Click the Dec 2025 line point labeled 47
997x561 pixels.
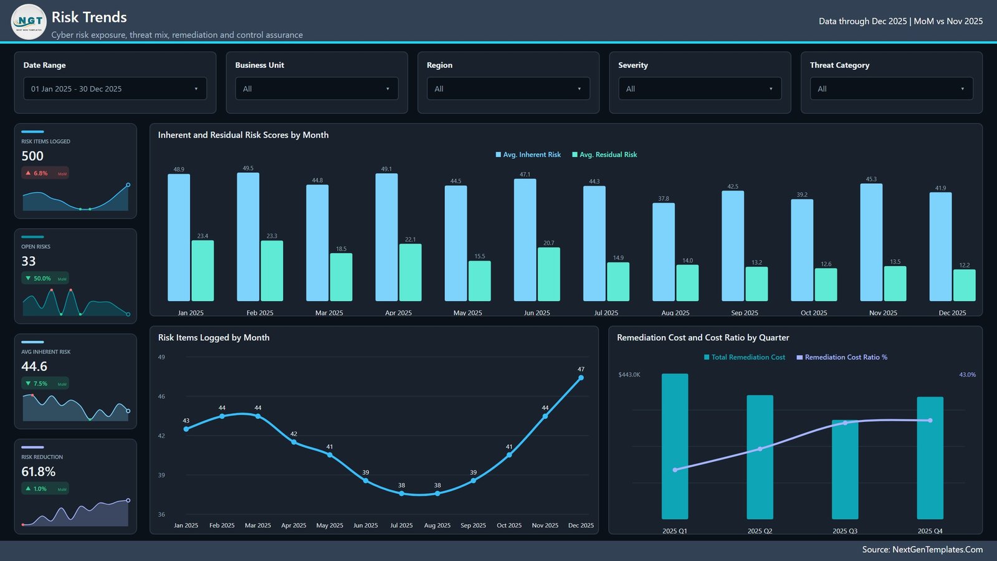(x=581, y=378)
